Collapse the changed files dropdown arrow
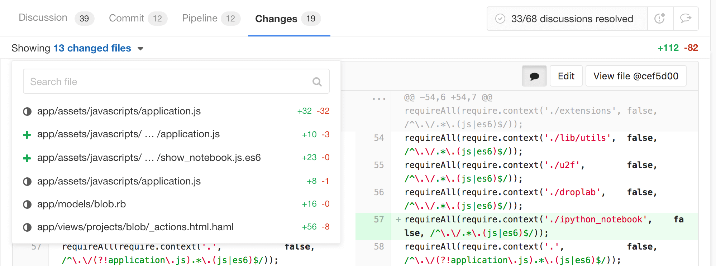The height and width of the screenshot is (266, 716). (140, 49)
